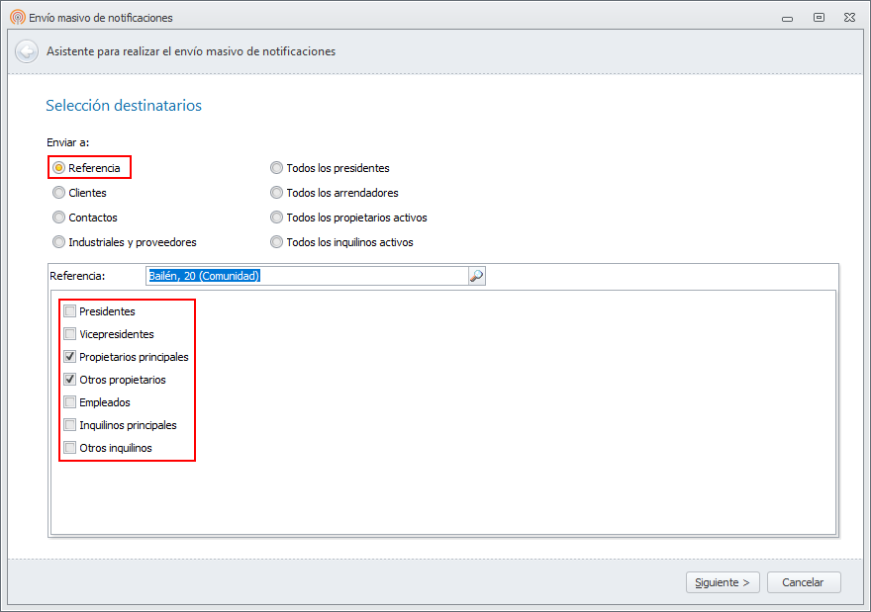Screen dimensions: 871x612
Task: Click the Siguiente > button
Action: [723, 582]
